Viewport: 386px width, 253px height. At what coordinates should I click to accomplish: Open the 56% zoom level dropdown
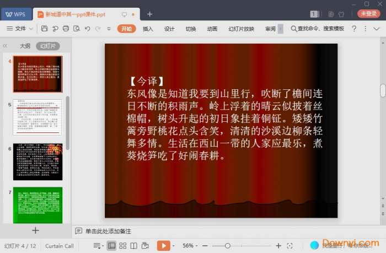190,246
